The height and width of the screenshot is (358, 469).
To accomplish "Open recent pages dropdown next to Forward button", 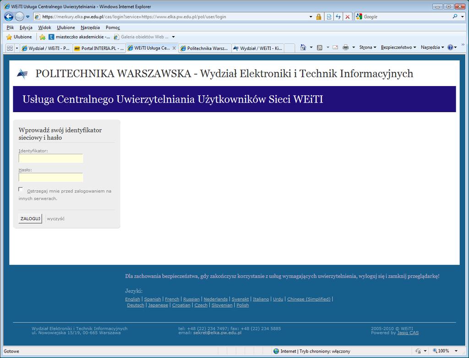I will 27,17.
